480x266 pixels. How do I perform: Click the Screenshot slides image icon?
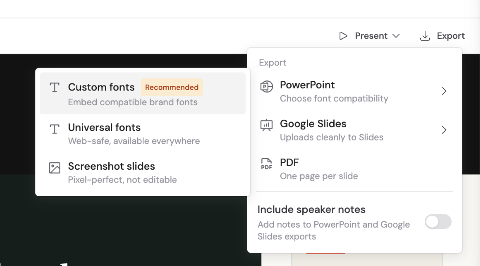(54, 168)
